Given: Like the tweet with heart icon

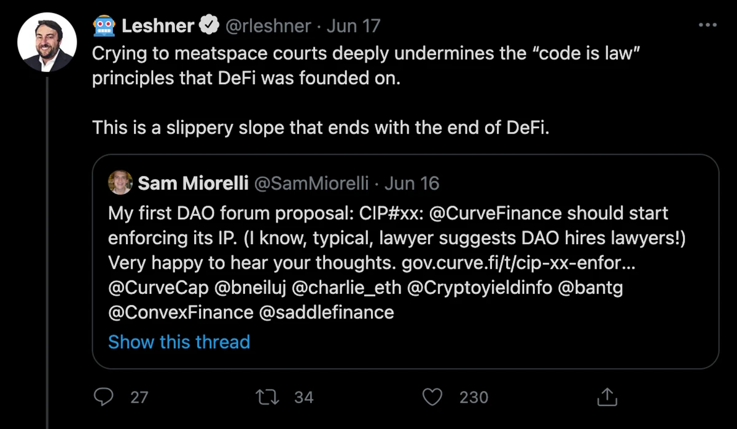Looking at the screenshot, I should 434,397.
